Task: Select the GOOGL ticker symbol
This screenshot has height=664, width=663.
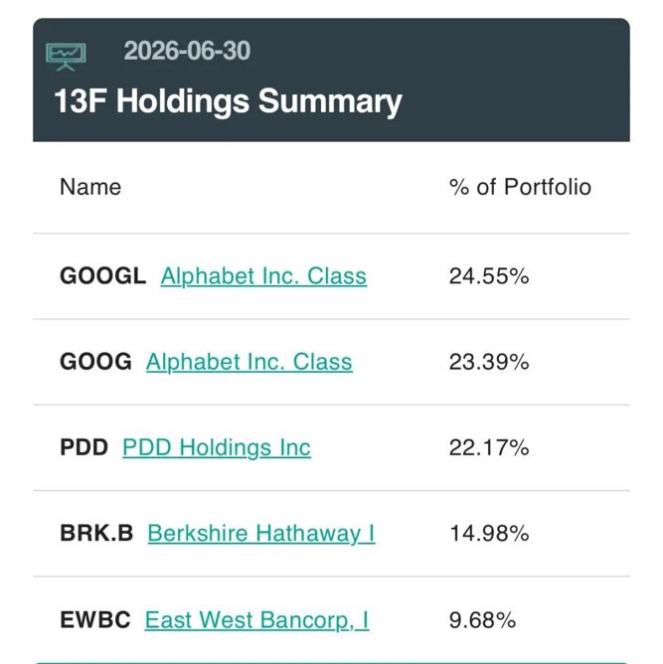Action: (103, 276)
